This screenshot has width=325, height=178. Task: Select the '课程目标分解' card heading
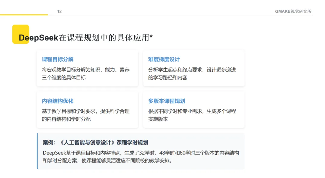tap(57, 59)
